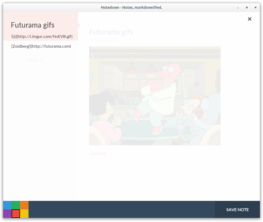Edit the Futurama gifs title field
This screenshot has height=222, width=263.
click(33, 25)
